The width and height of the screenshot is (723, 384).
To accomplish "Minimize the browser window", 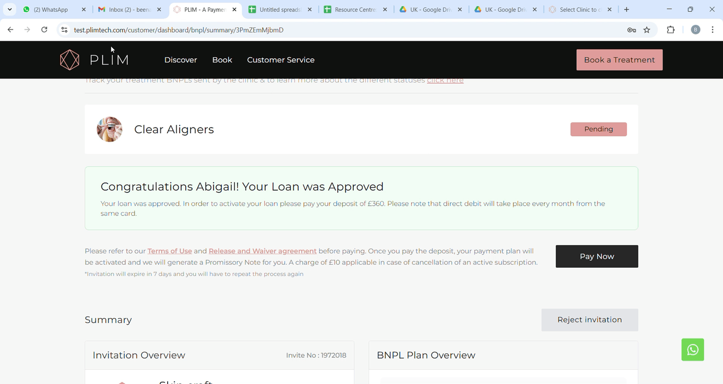I will click(669, 10).
